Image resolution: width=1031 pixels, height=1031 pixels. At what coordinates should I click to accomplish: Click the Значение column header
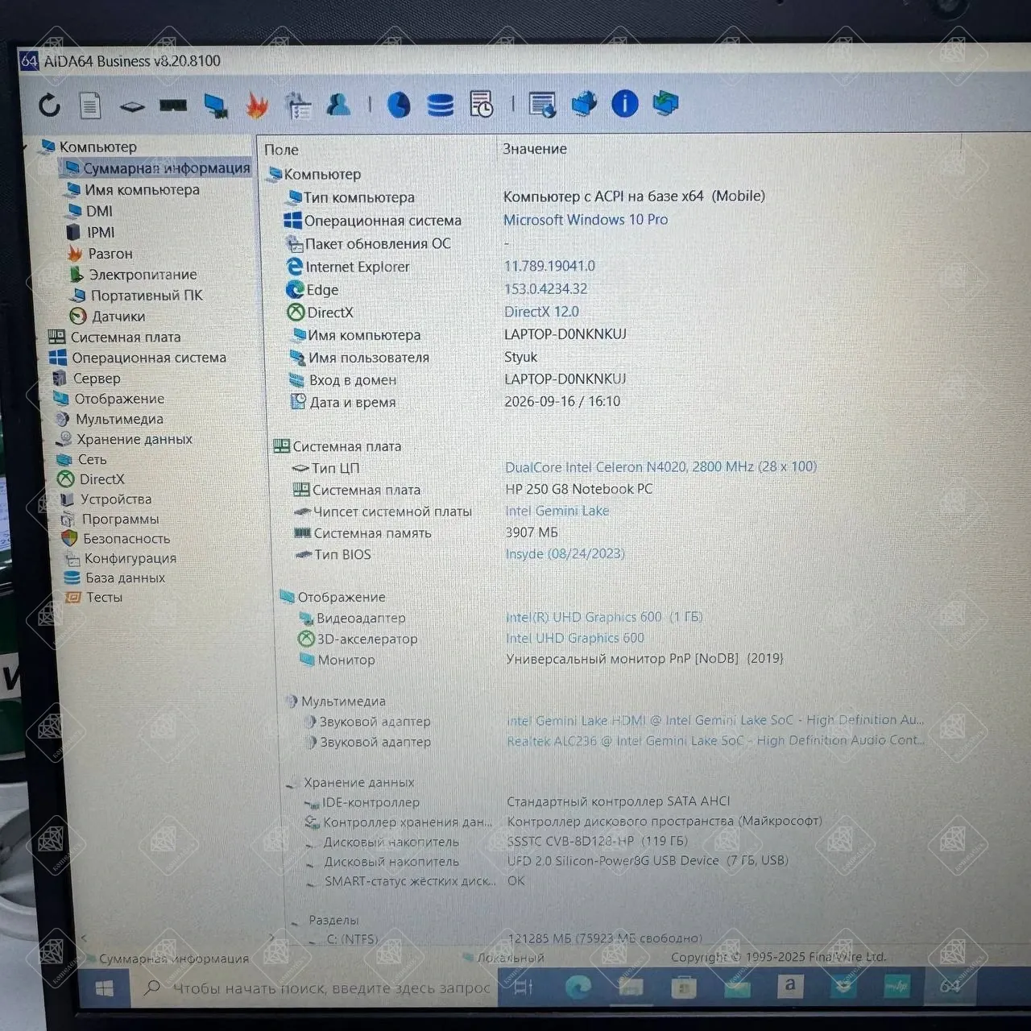pyautogui.click(x=535, y=149)
